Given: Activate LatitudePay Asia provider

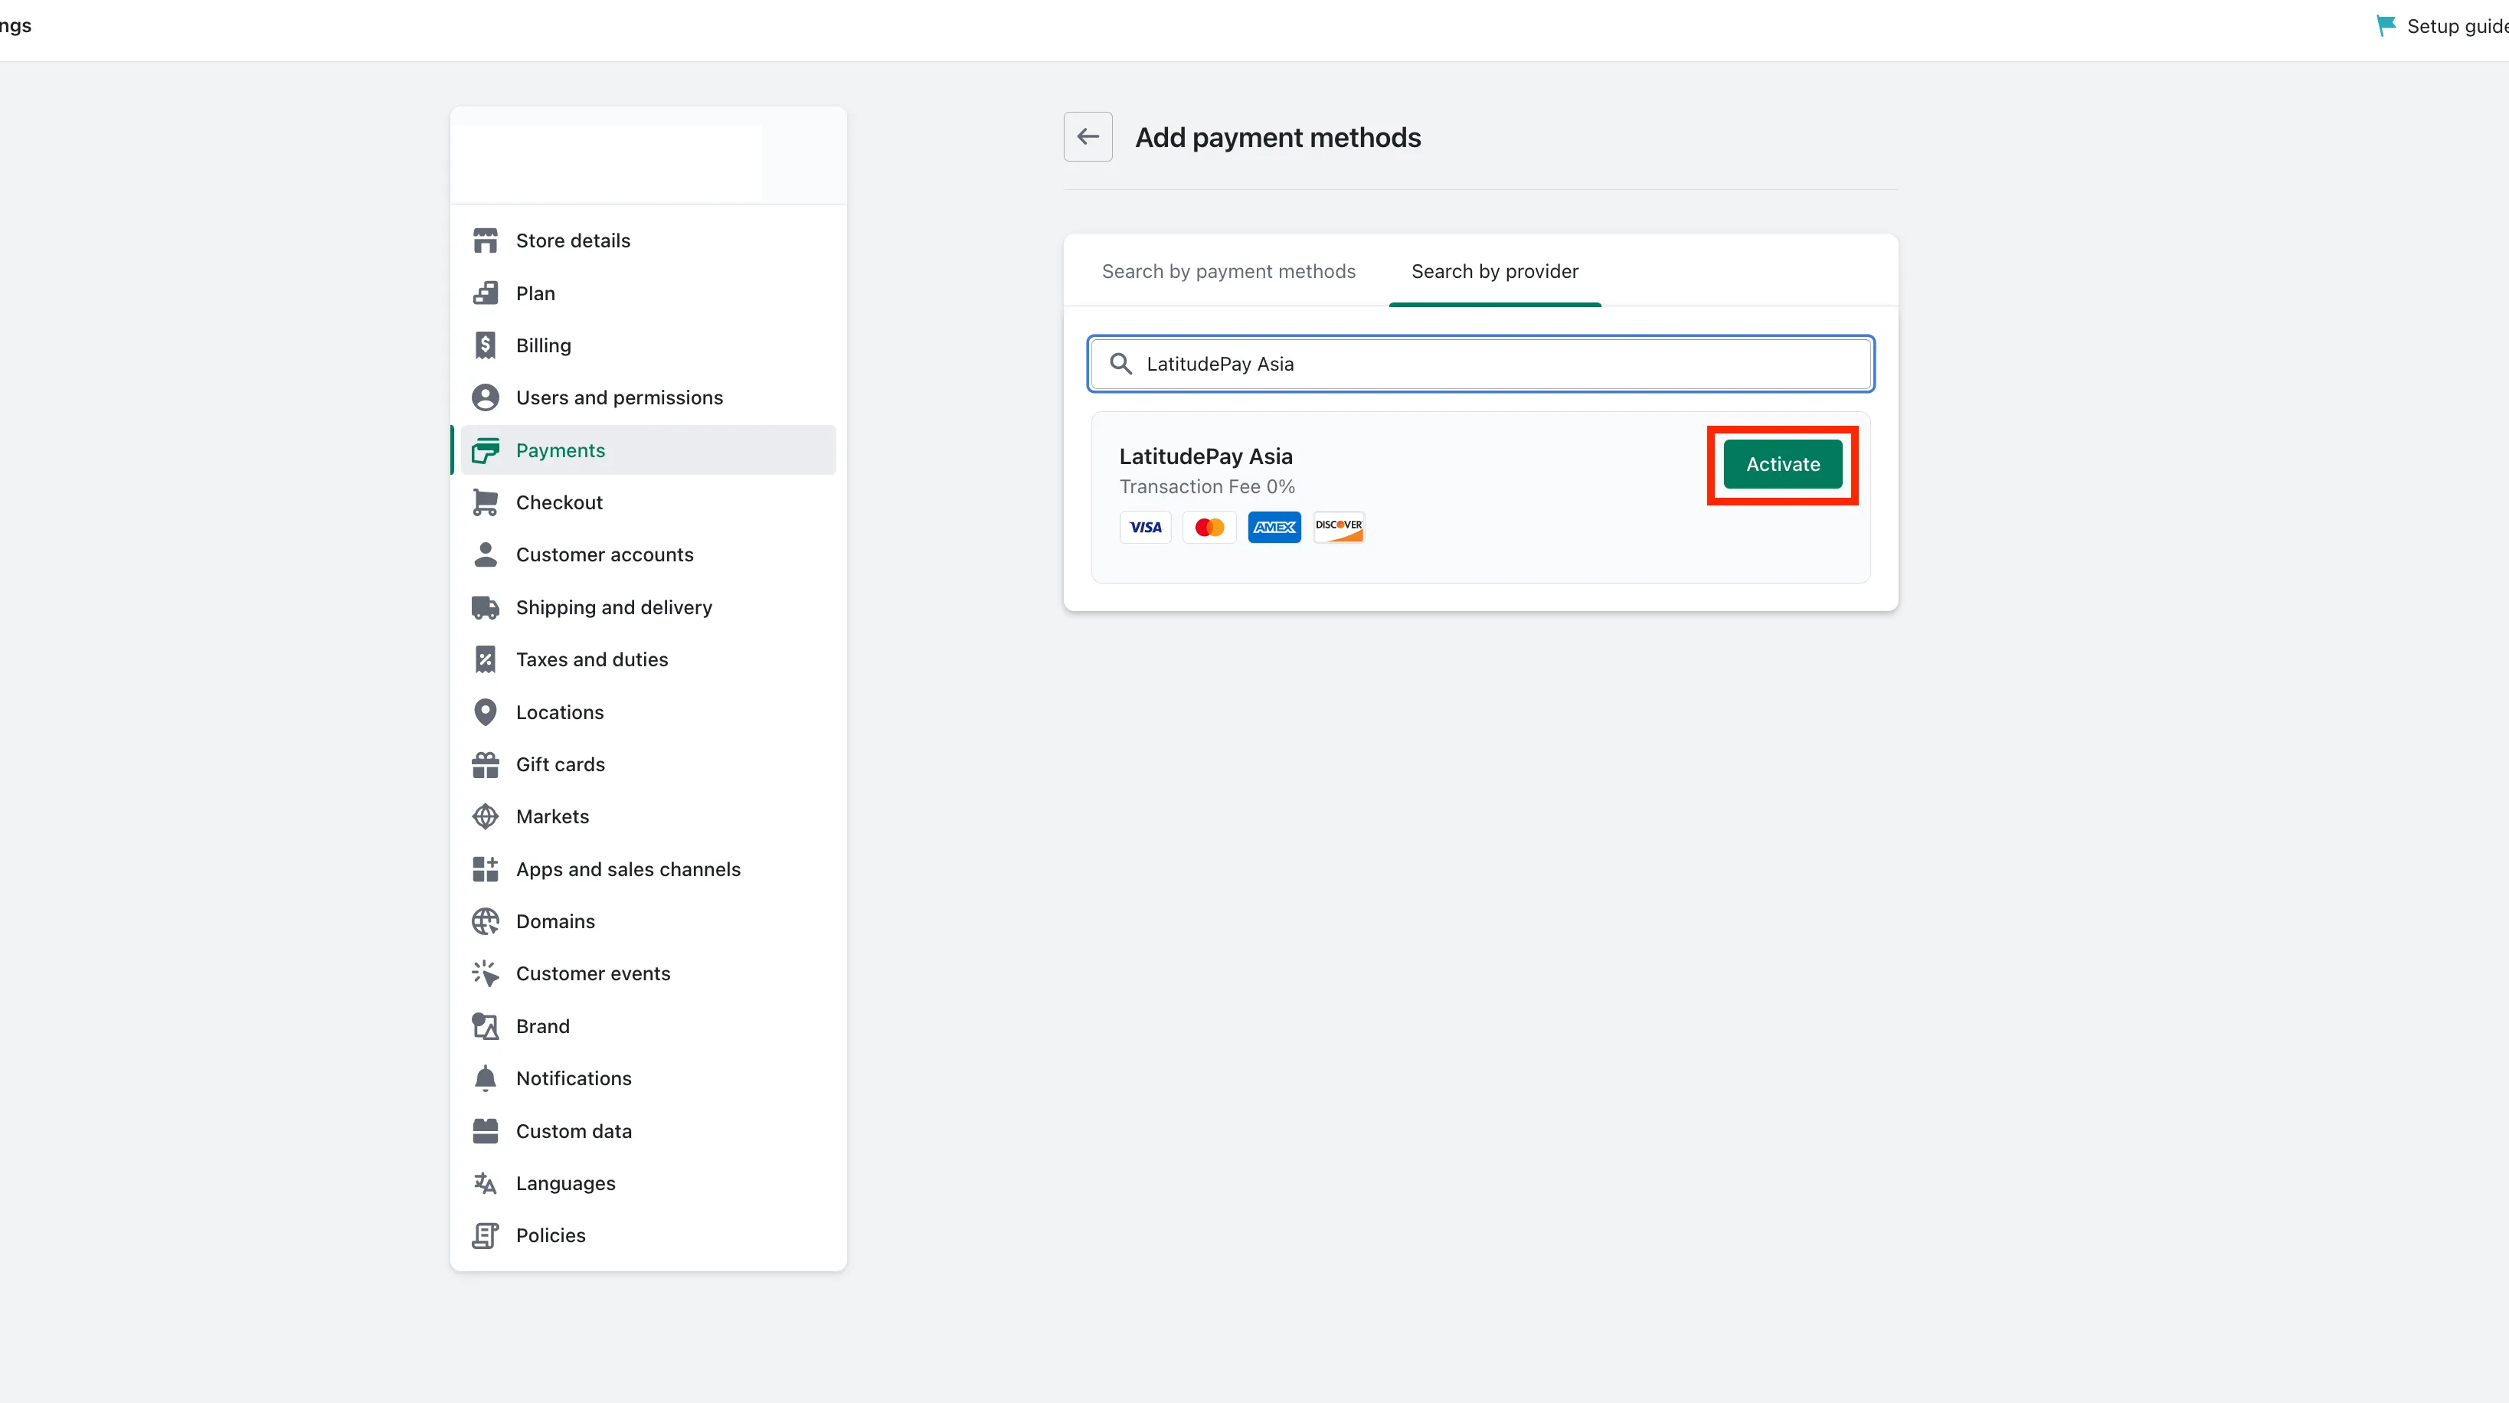Looking at the screenshot, I should point(1782,464).
